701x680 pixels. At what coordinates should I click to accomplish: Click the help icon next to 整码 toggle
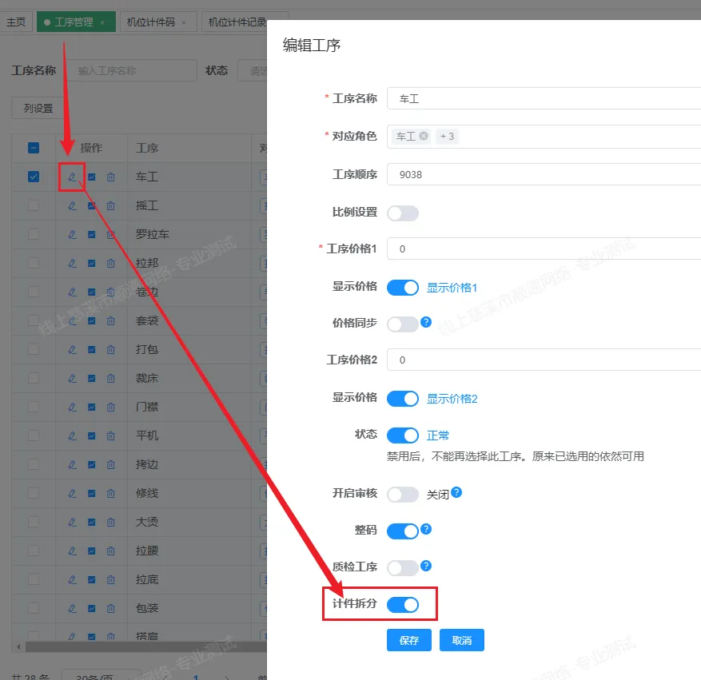(x=426, y=529)
